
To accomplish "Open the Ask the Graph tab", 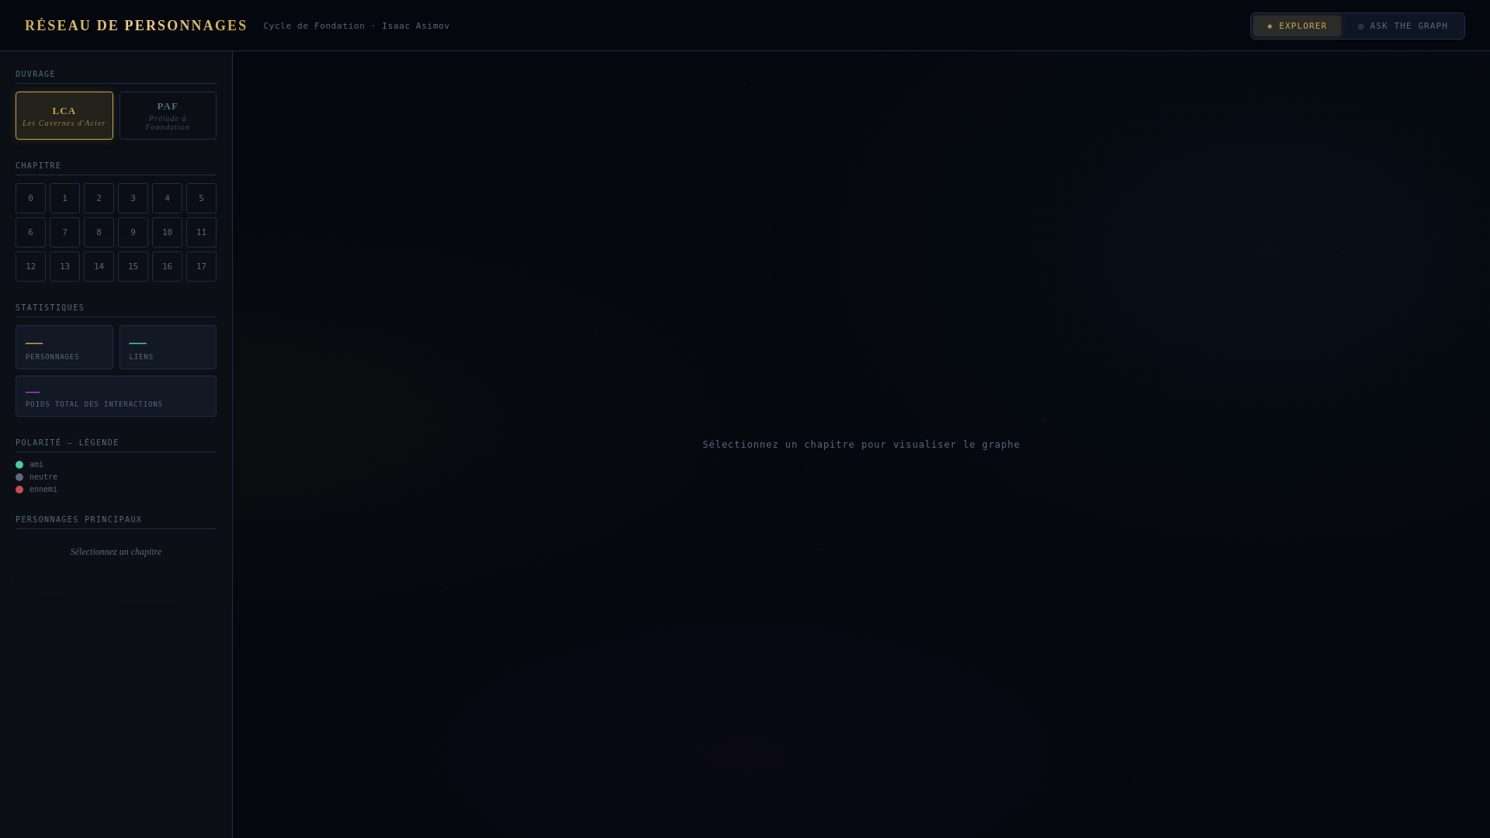I will [1402, 26].
